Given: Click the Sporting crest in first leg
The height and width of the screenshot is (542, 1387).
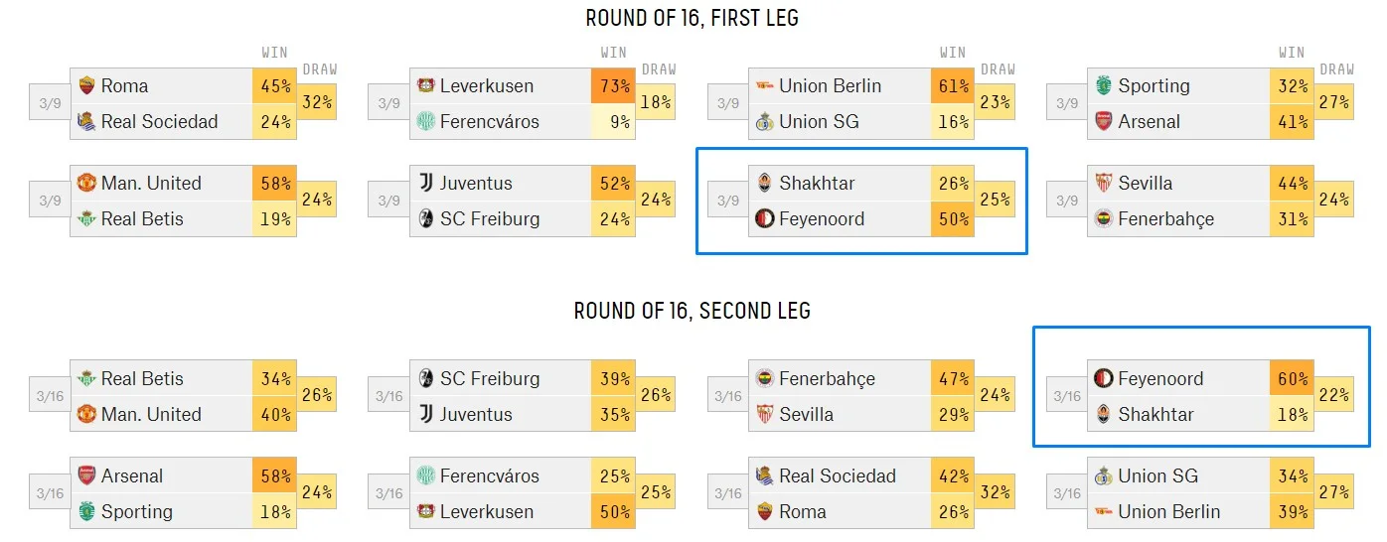Looking at the screenshot, I should pos(1104,85).
